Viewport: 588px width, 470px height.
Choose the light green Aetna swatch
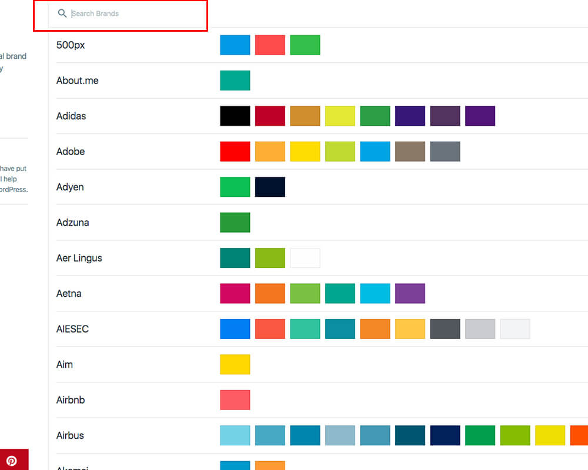point(305,294)
